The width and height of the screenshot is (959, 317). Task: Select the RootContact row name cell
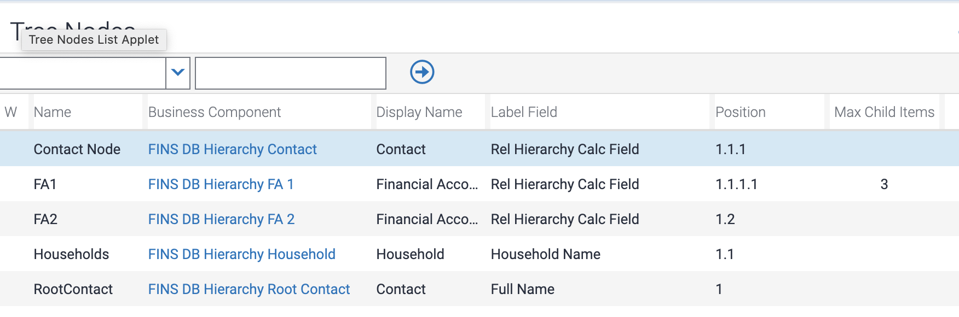click(73, 289)
